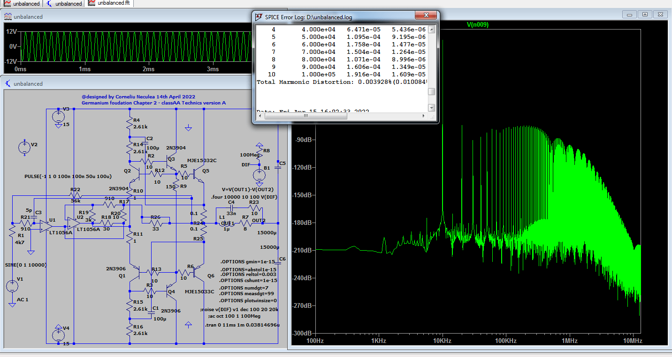This screenshot has width=672, height=357.
Task: Select the R22 56k resistor symbol
Action: coord(76,195)
